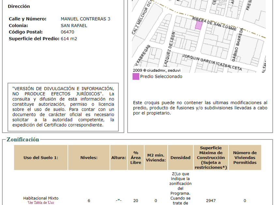Click the 'Zonificación' section title
The height and width of the screenshot is (205, 274).
click(x=23, y=140)
